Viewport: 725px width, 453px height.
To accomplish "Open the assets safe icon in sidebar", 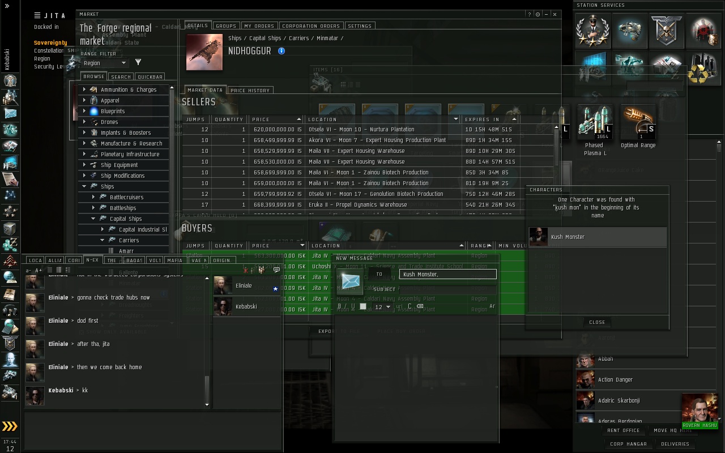I will pos(10,229).
